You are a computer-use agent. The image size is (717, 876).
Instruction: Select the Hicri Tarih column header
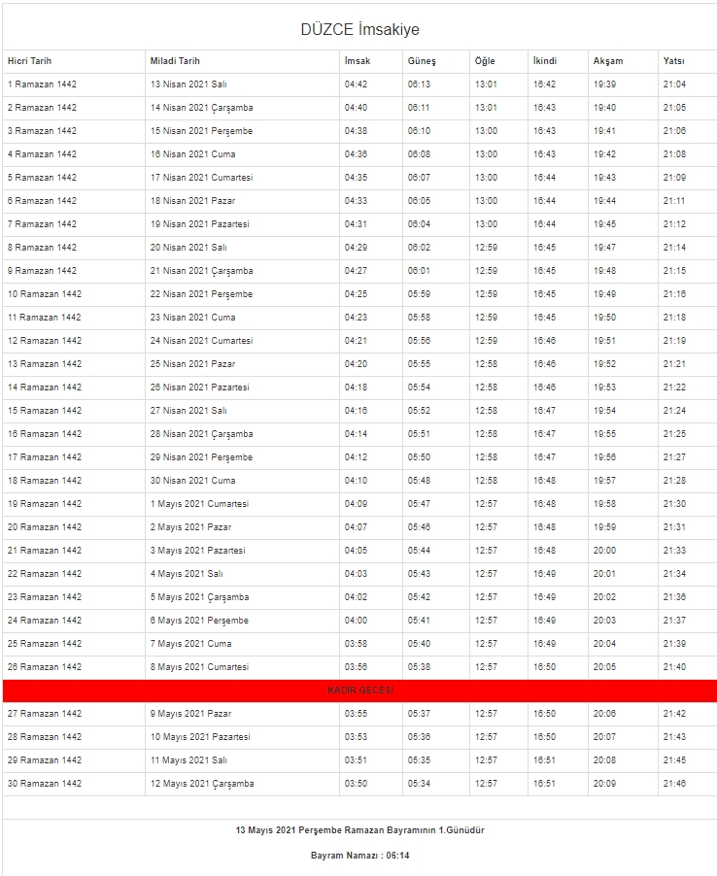click(29, 61)
